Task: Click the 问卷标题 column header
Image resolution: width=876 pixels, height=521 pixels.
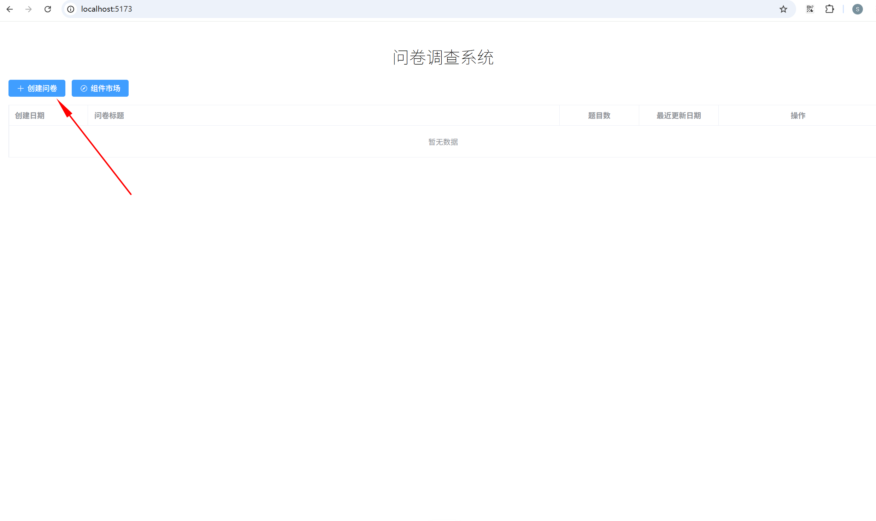Action: coord(109,115)
